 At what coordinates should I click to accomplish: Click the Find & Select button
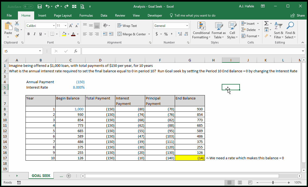point(290,30)
